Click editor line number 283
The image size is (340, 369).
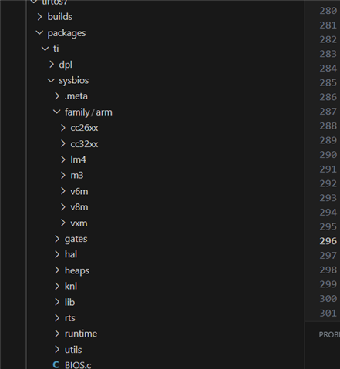point(328,54)
